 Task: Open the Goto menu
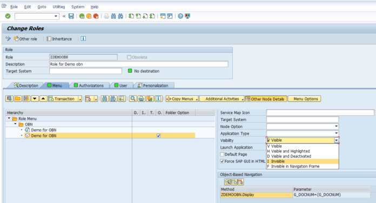point(42,7)
